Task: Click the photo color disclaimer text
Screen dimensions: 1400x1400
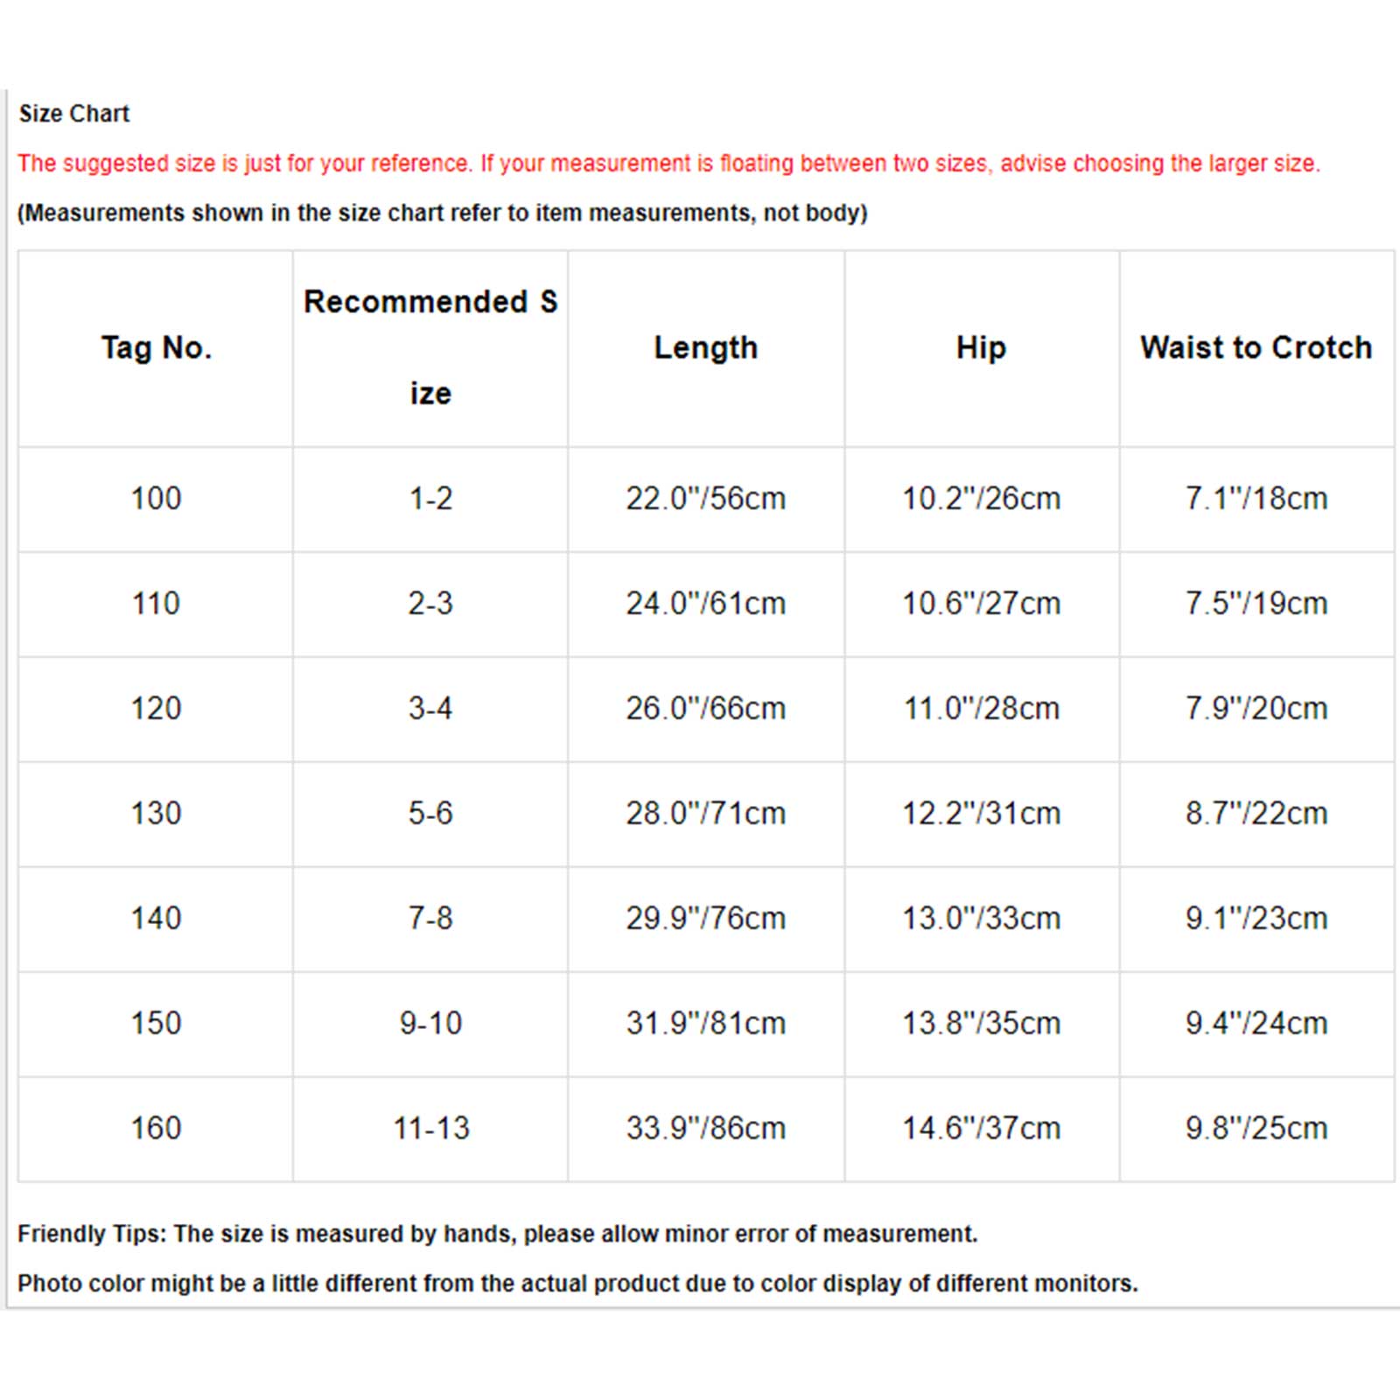Action: coord(577,1284)
